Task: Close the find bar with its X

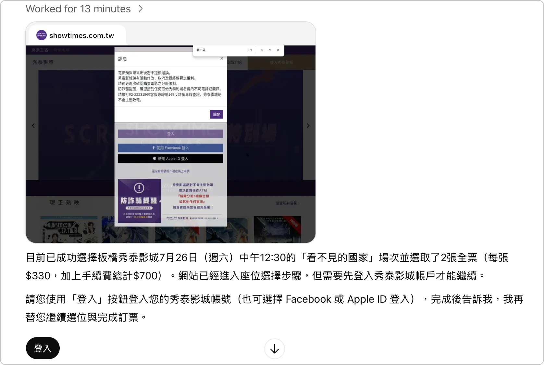Action: pos(278,50)
